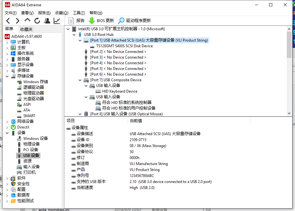Viewport: 295px width, 211px height.
Task: Click the DirectX Xbox logo icon
Action: tap(13, 127)
